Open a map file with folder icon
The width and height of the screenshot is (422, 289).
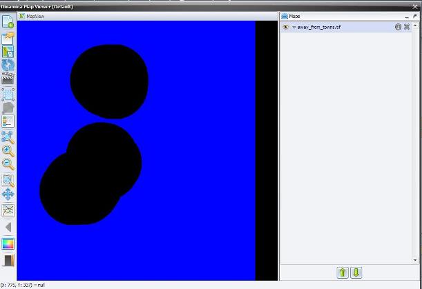coord(8,37)
